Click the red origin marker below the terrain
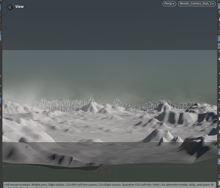Viewport: 220px width, 188px height. 103,170
